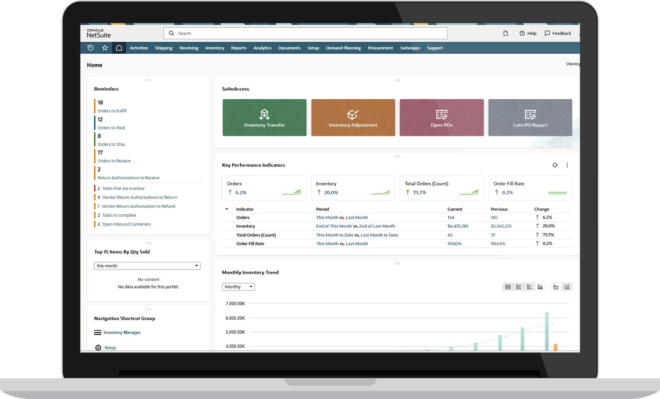Open Tasks to complete reminder
660x399 pixels.
119,215
